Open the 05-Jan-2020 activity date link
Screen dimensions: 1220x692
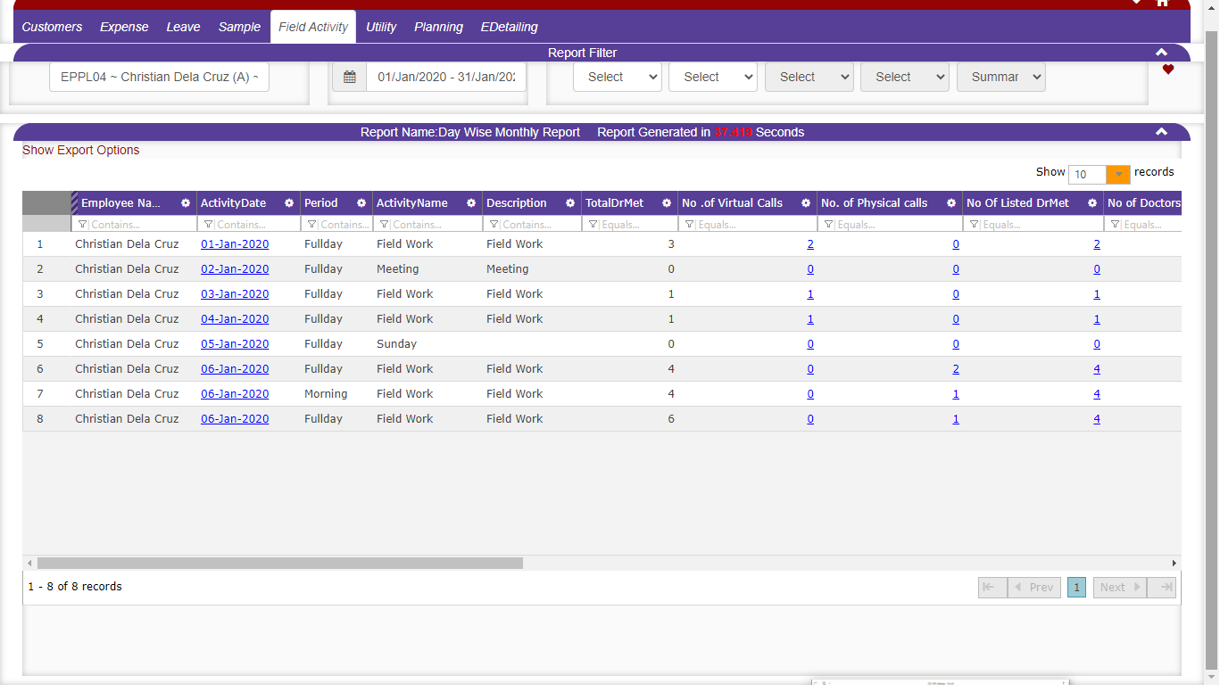(235, 343)
